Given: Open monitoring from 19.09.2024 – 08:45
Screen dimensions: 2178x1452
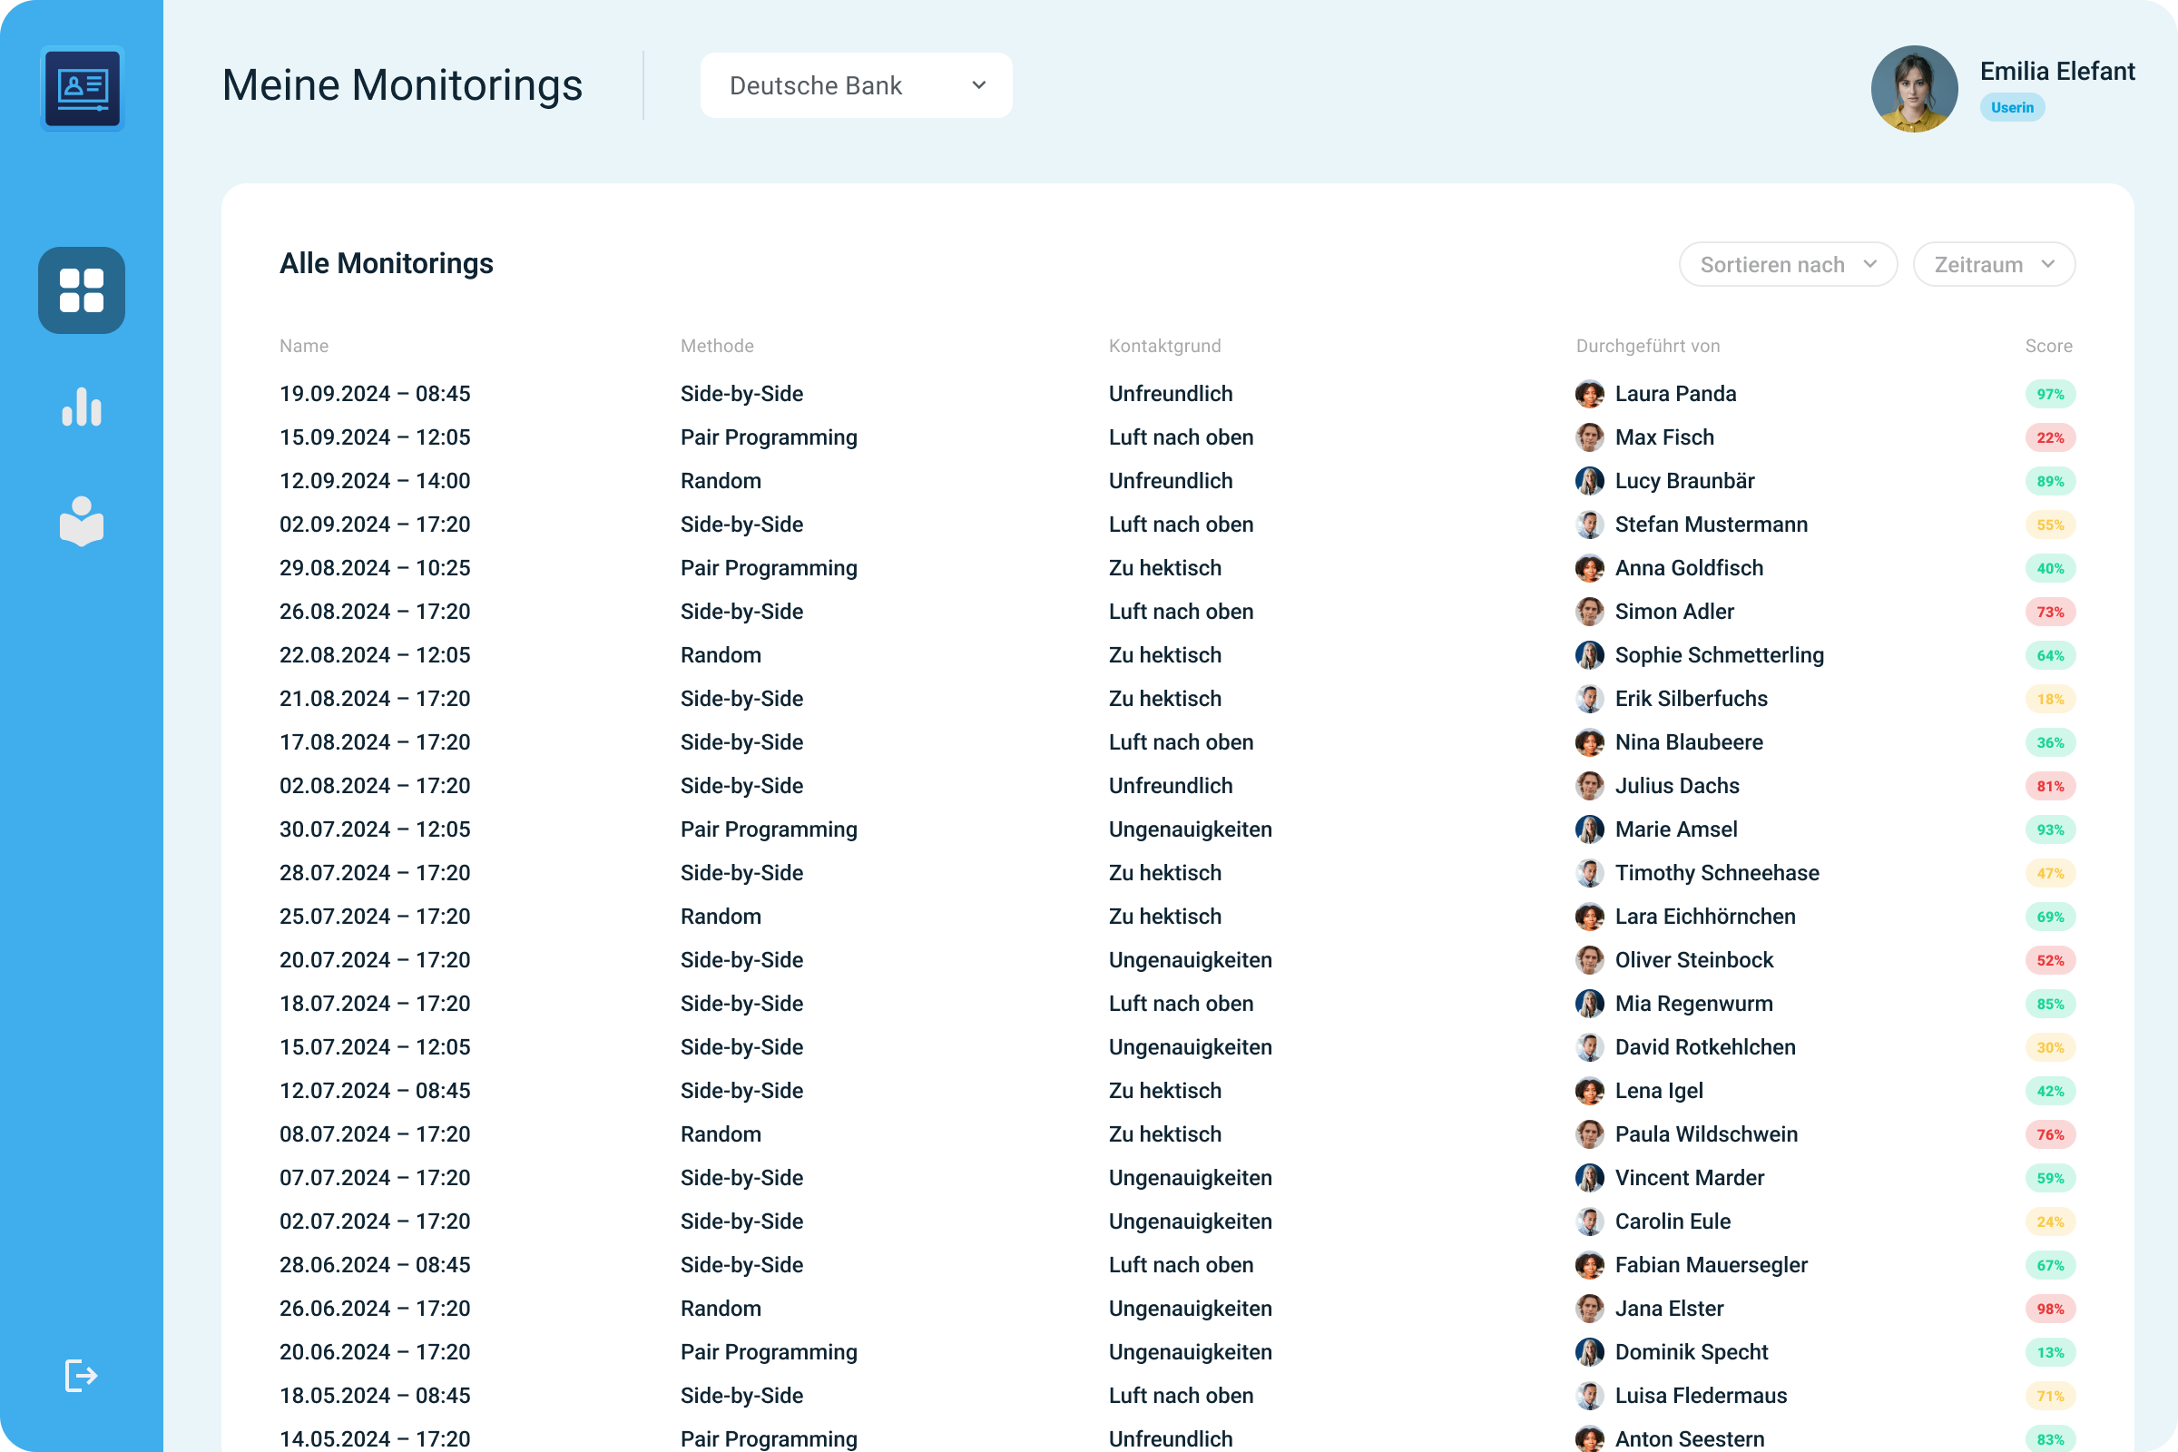Looking at the screenshot, I should point(375,394).
